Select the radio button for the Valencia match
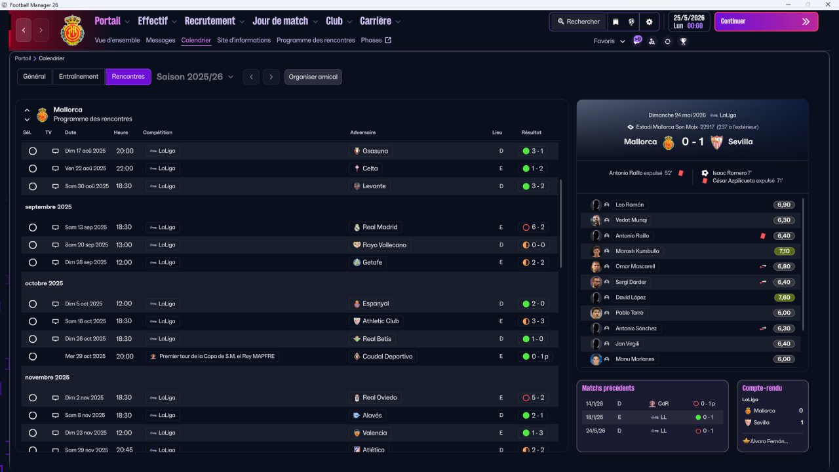The width and height of the screenshot is (839, 472). 33,433
